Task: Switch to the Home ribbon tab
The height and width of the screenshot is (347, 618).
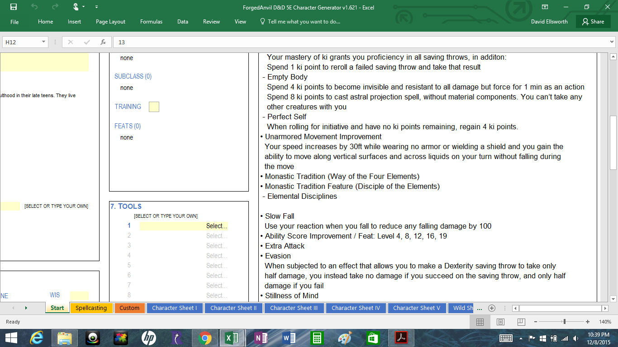Action: [x=45, y=22]
